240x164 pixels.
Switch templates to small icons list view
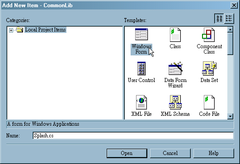coord(229,18)
